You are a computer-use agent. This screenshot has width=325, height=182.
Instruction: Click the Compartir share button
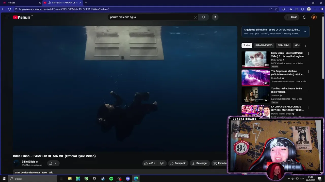tap(178, 163)
